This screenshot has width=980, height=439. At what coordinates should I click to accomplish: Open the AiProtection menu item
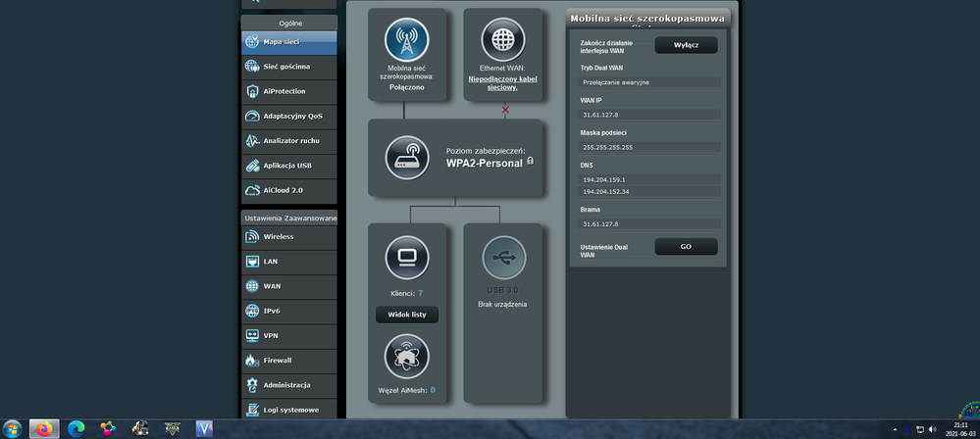tap(287, 91)
